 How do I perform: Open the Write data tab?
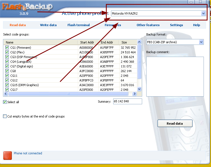48,25
